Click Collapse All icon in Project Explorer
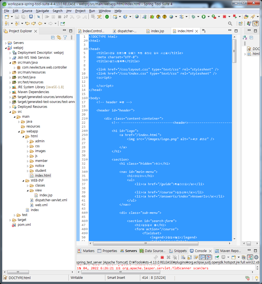This screenshot has width=262, height=284. click(53, 37)
